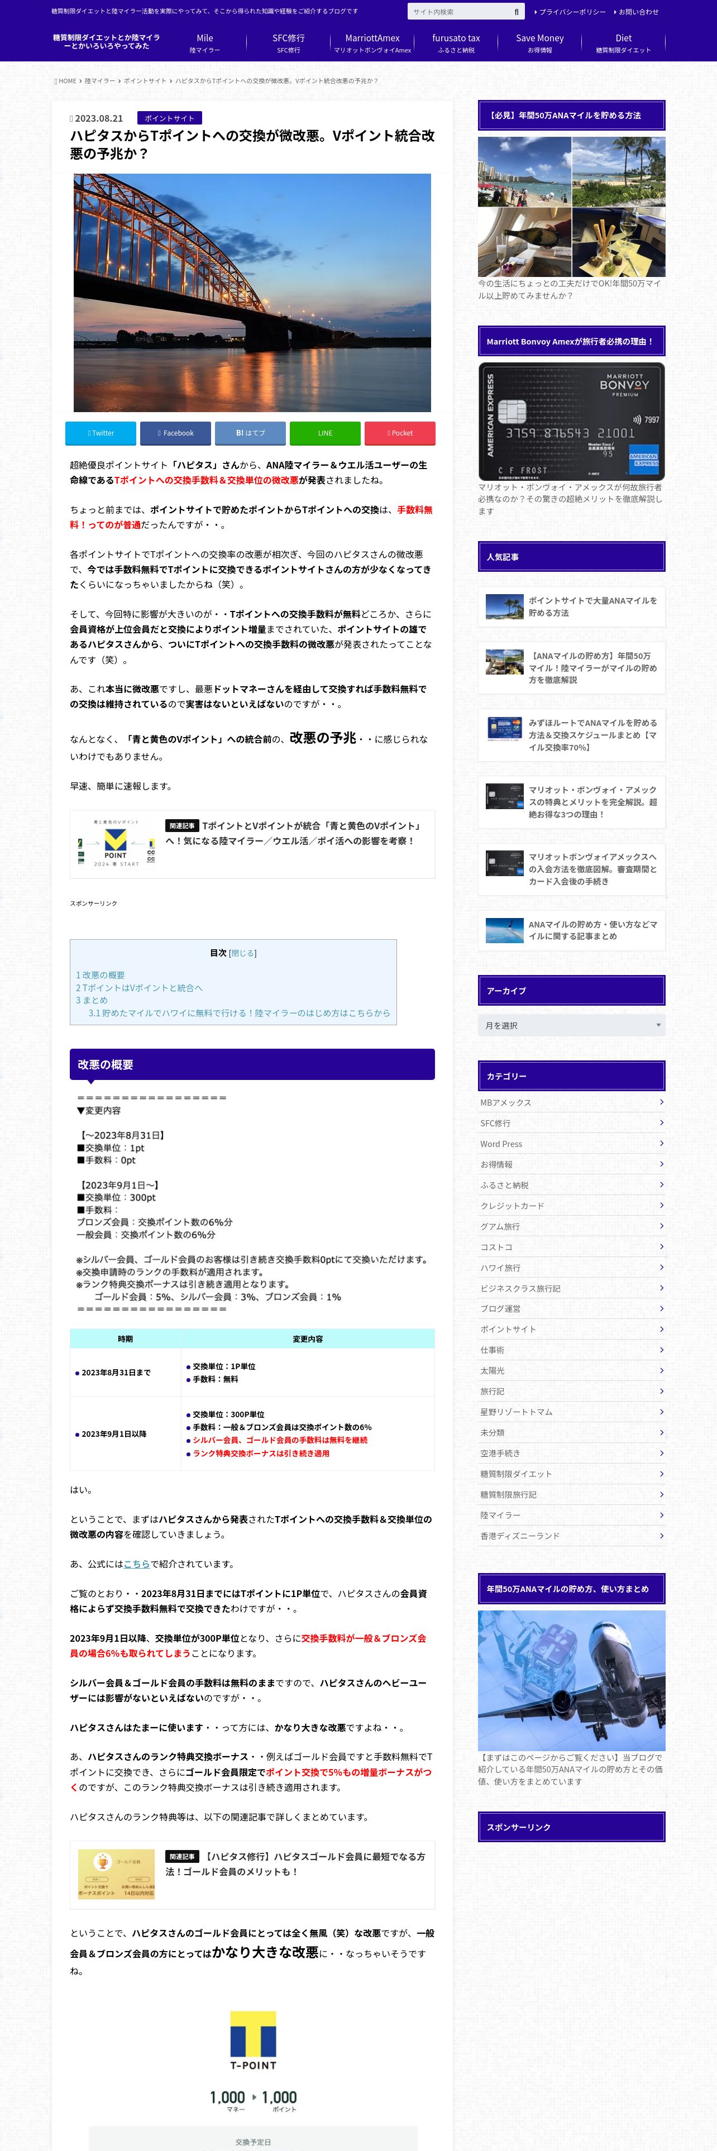Viewport: 717px width, 2151px height.
Task: Click the 陸マイラー breadcrumb link
Action: click(100, 81)
